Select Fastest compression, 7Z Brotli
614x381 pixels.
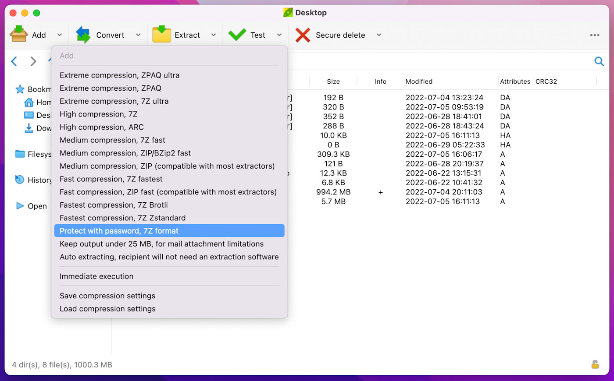(114, 205)
